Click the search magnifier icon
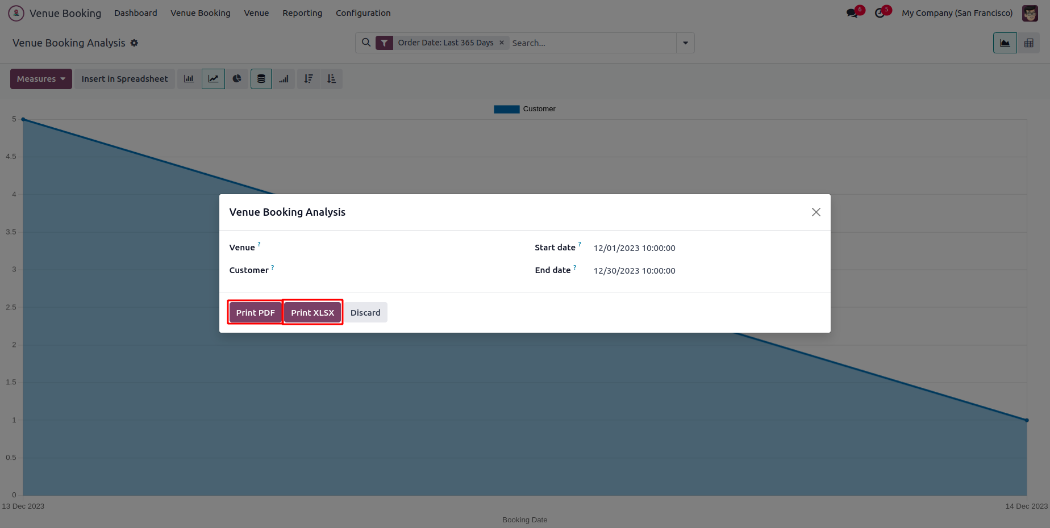 tap(366, 43)
